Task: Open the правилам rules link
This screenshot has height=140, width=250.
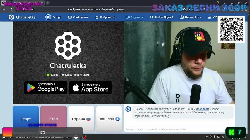Action: coord(203,109)
